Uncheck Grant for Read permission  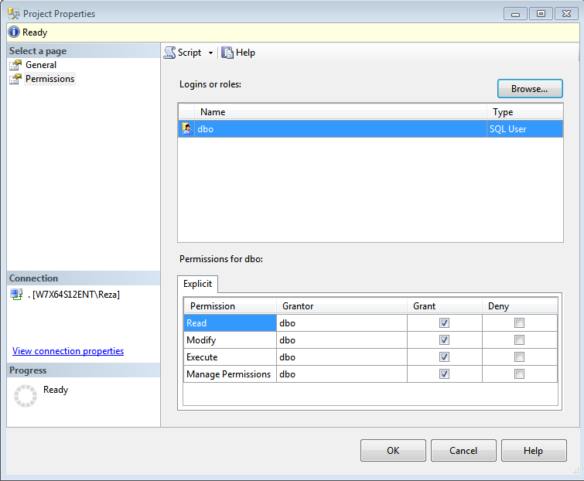coord(444,323)
